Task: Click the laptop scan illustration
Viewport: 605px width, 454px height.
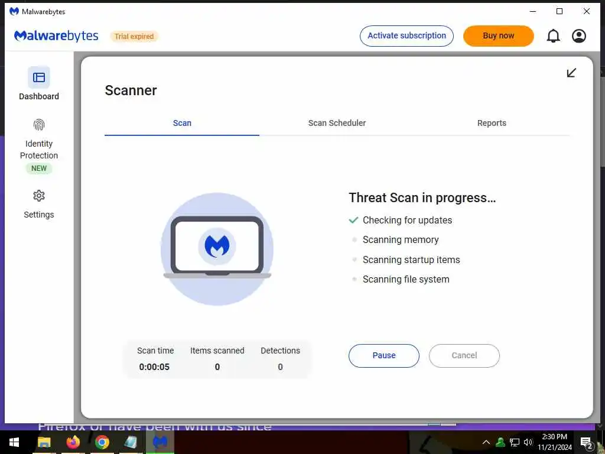Action: (217, 249)
